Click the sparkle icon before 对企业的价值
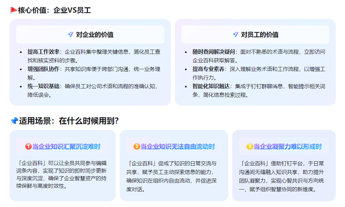Screen dimensions: 345x207 pos(70,34)
